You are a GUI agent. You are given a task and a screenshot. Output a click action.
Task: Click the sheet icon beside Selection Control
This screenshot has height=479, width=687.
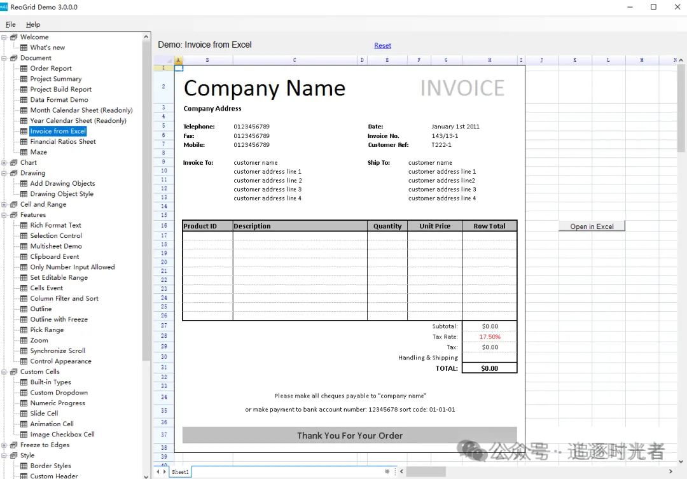(x=24, y=236)
